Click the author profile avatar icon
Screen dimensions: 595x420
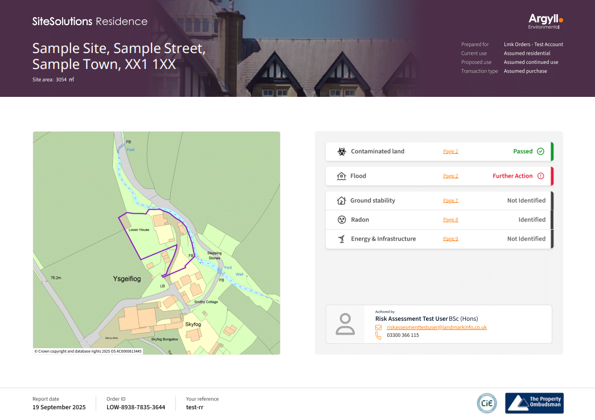[x=345, y=324]
